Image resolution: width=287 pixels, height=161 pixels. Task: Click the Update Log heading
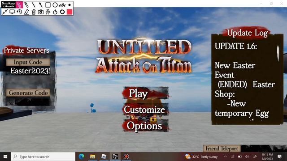coord(247,33)
